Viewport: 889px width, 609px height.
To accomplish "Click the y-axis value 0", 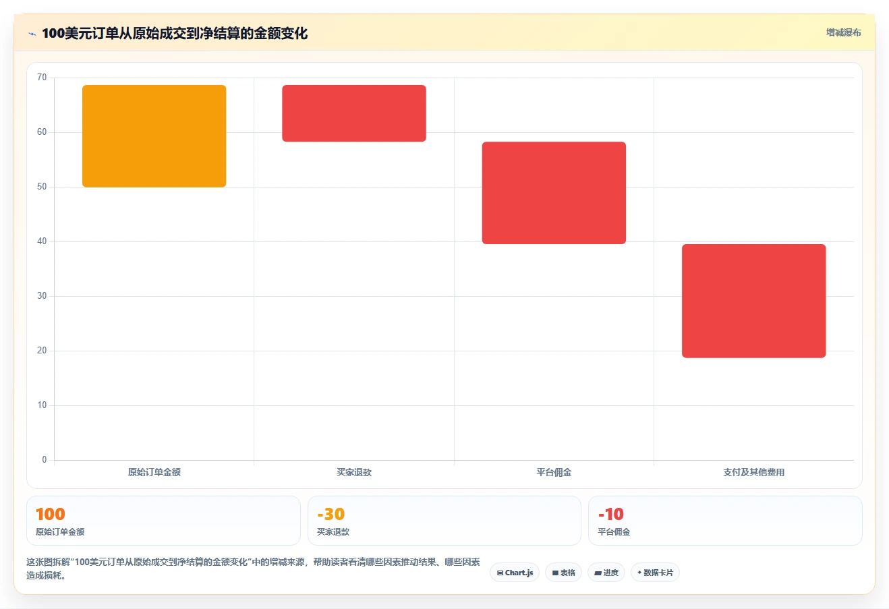I will pos(45,460).
